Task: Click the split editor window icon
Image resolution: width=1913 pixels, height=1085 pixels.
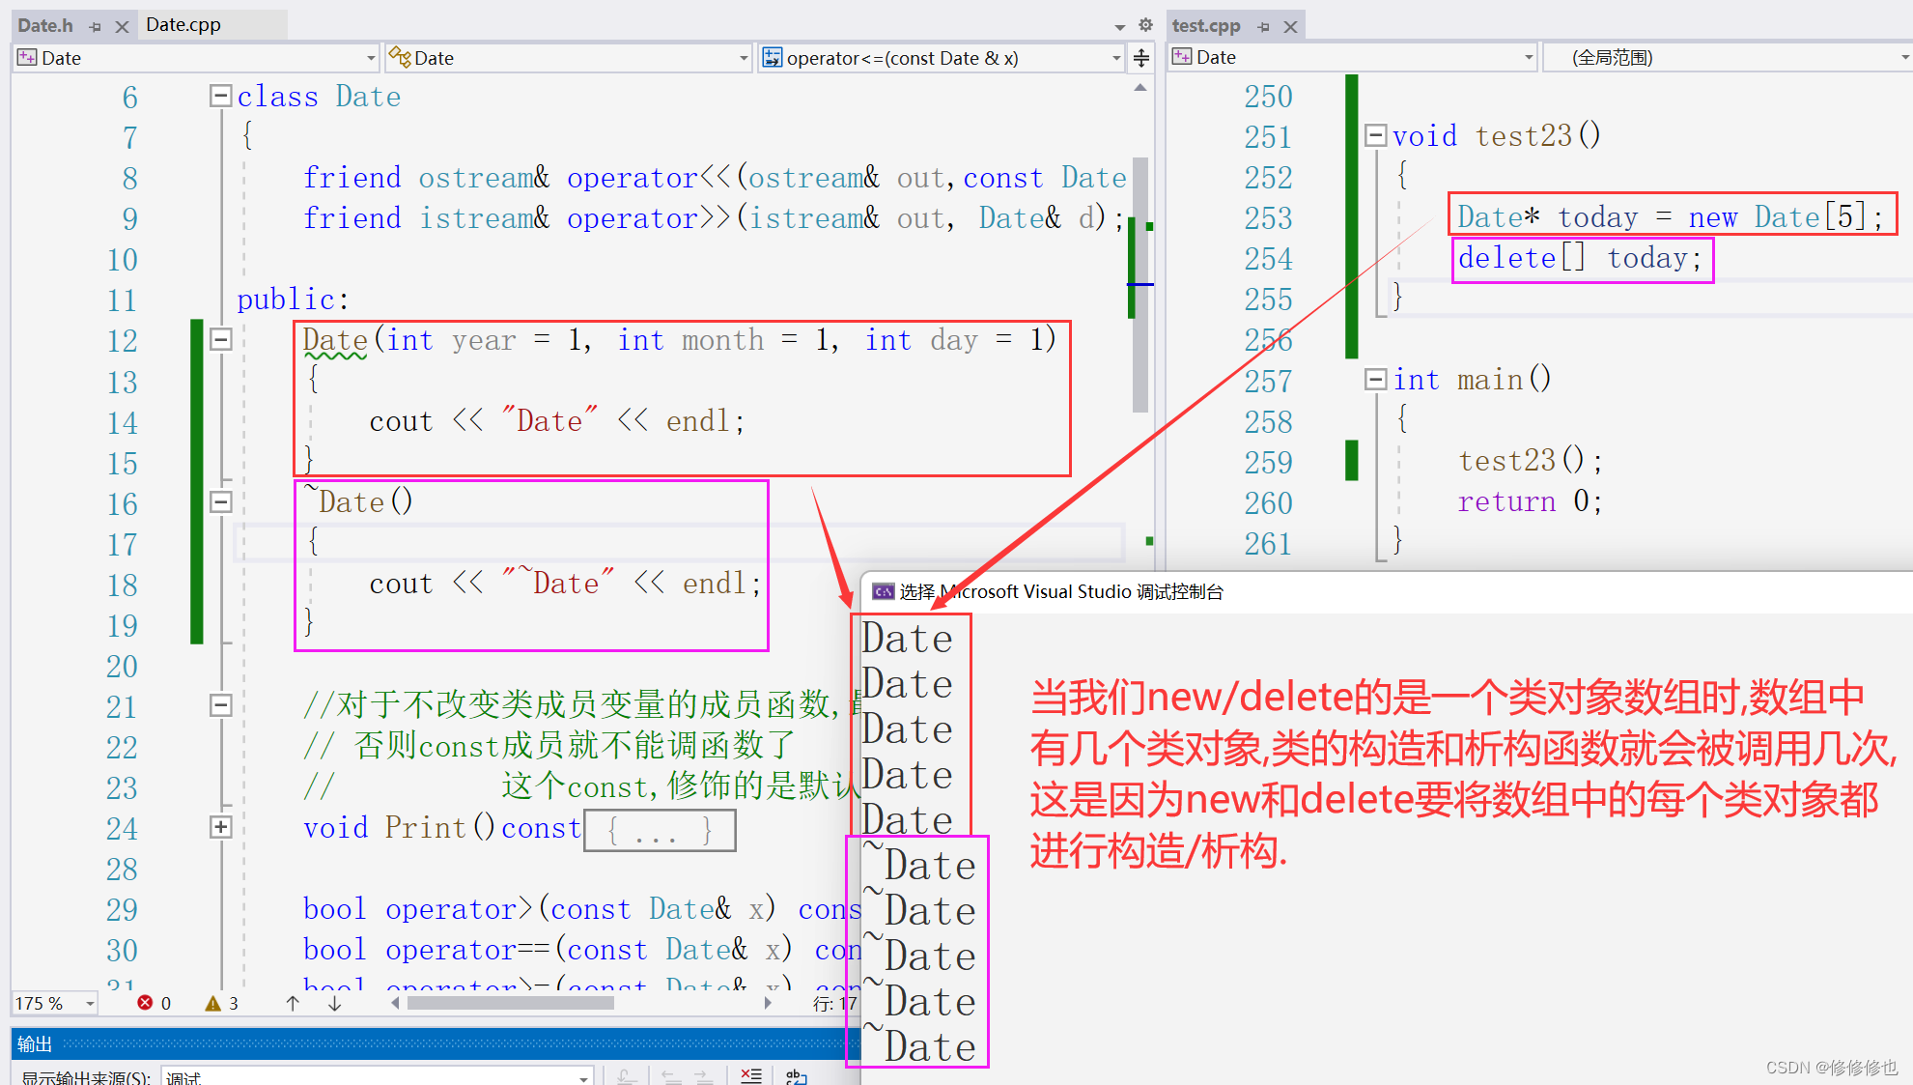Action: 1141,58
